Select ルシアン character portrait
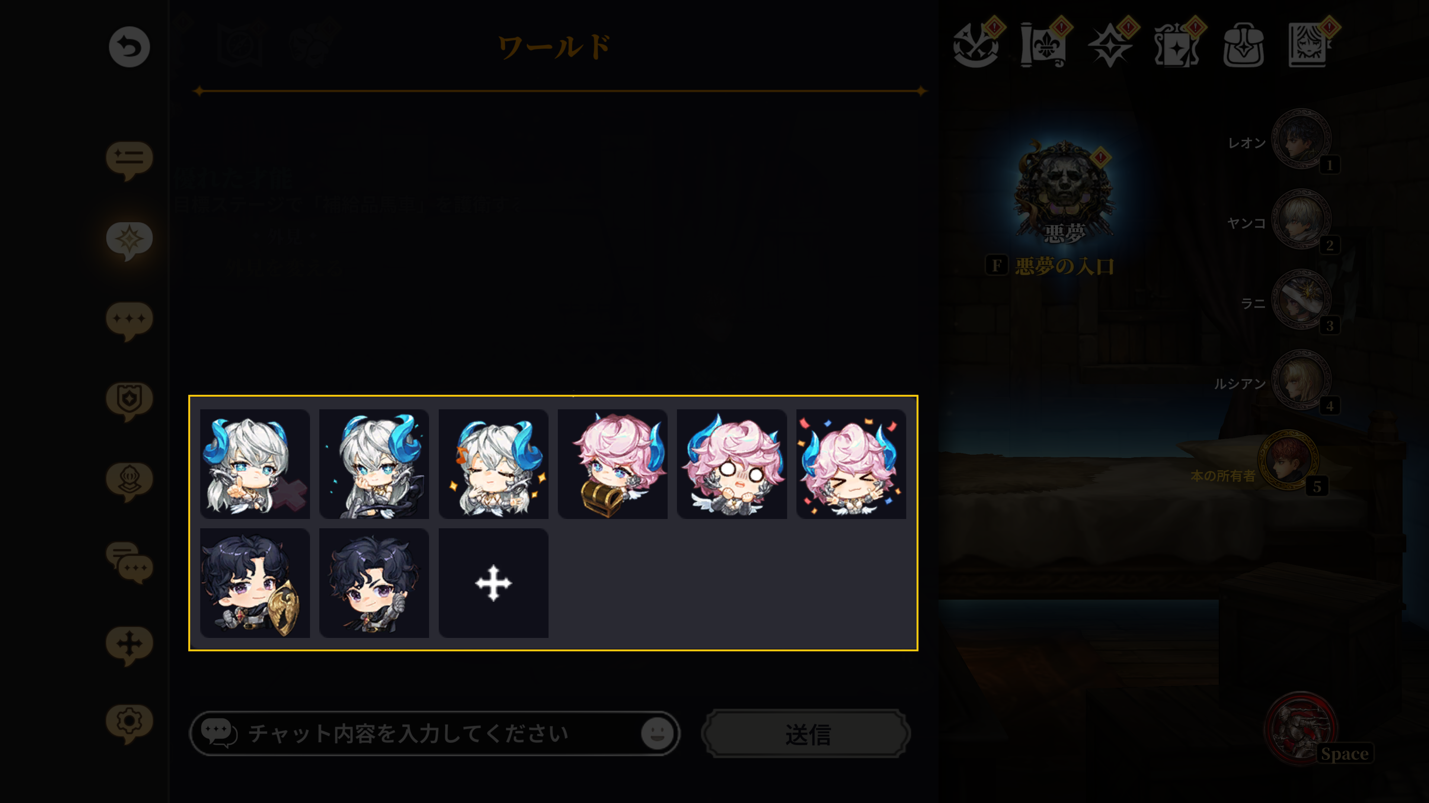Viewport: 1429px width, 803px height. point(1301,380)
